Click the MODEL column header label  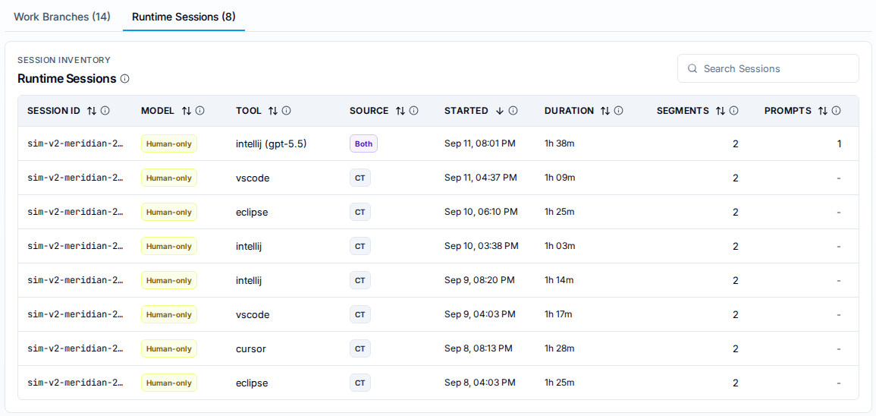(x=158, y=111)
